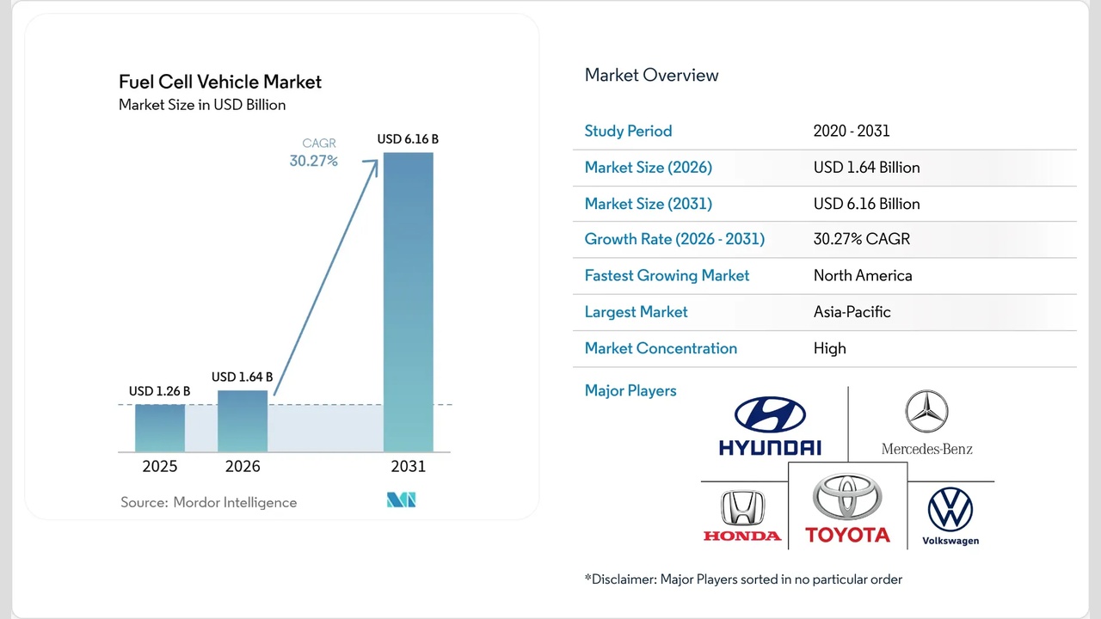Select the Mercedes-Benz star emblem
Image resolution: width=1101 pixels, height=619 pixels.
pos(926,411)
